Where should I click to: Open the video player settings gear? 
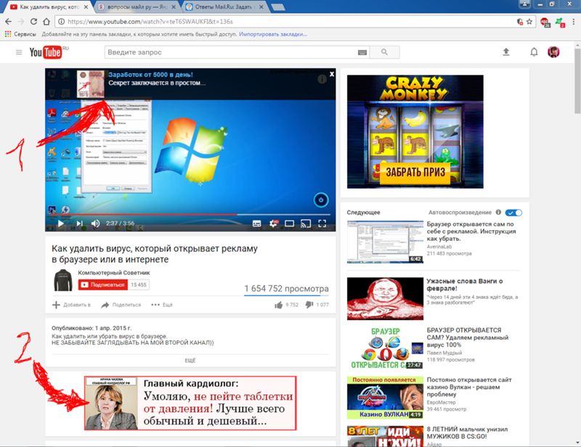click(274, 223)
